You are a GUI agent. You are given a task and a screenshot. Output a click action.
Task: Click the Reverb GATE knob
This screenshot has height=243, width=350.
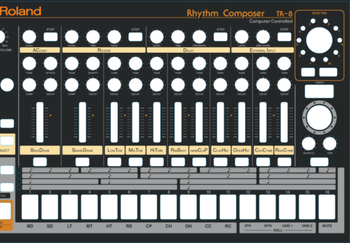pyautogui.click(x=114, y=37)
